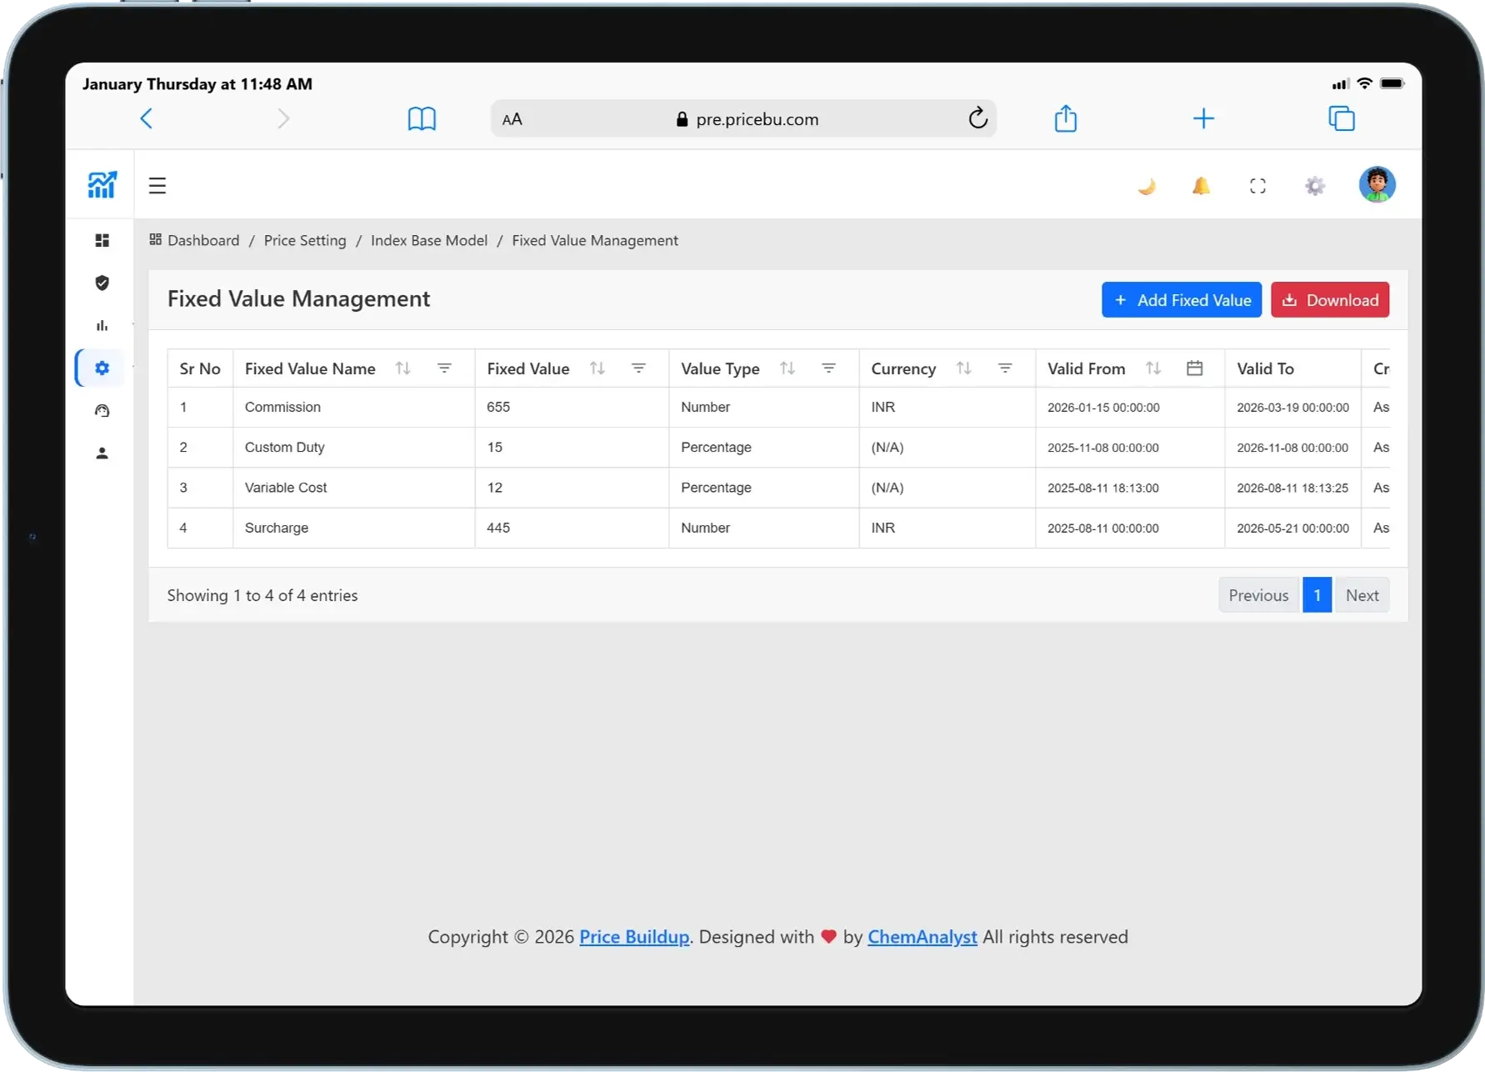1485x1072 pixels.
Task: Open the filter dropdown for Value Type column
Action: 829,368
